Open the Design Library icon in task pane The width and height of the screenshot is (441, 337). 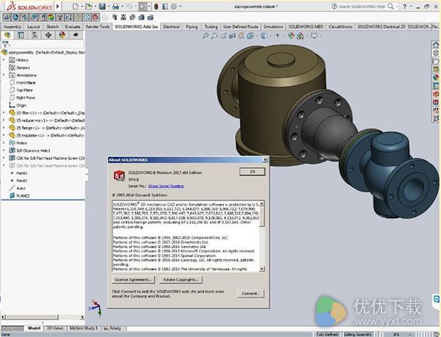[436, 53]
